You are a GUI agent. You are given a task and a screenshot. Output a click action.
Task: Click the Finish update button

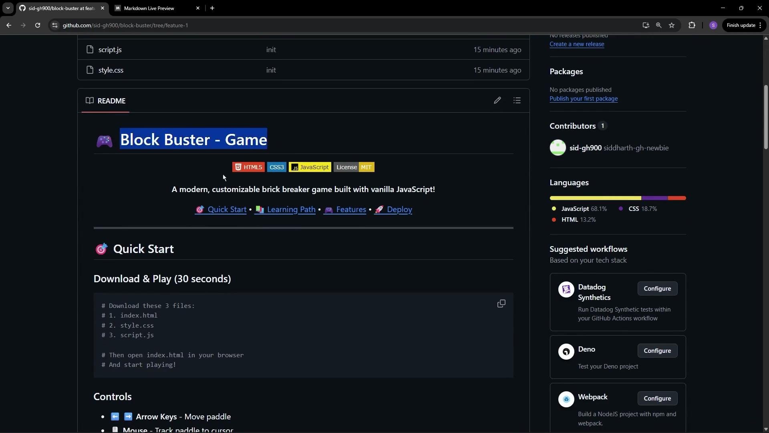[744, 25]
